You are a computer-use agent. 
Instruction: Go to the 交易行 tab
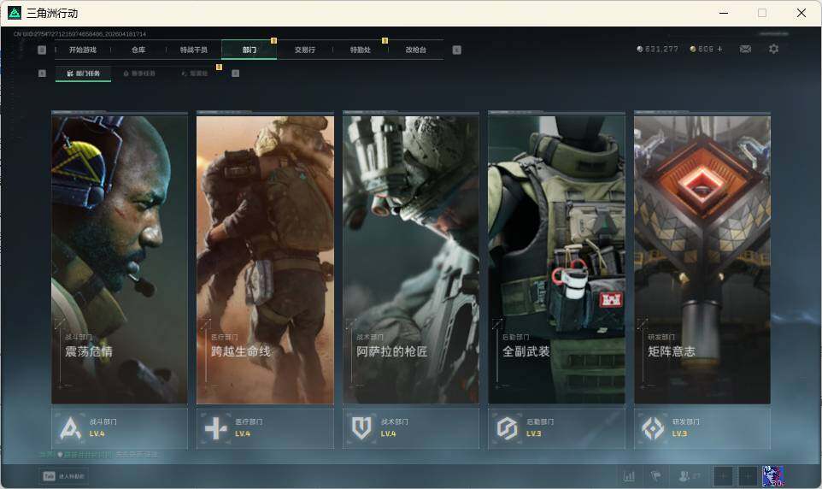click(305, 50)
